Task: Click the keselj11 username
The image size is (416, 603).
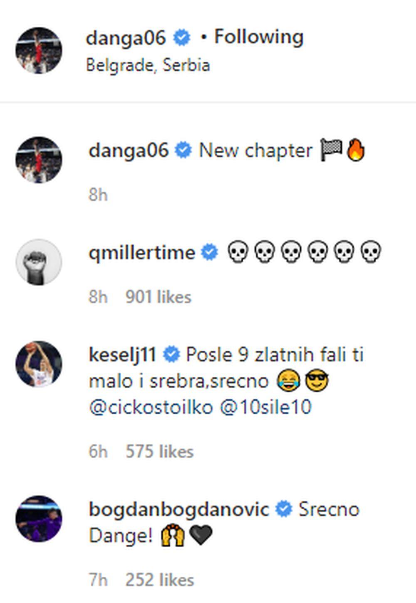Action: 123,355
